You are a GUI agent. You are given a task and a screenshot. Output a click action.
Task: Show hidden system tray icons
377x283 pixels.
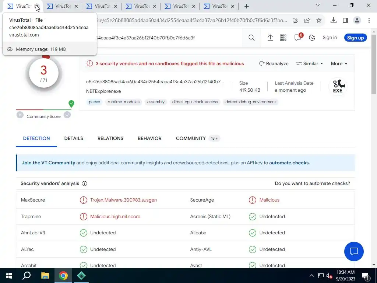pyautogui.click(x=311, y=276)
